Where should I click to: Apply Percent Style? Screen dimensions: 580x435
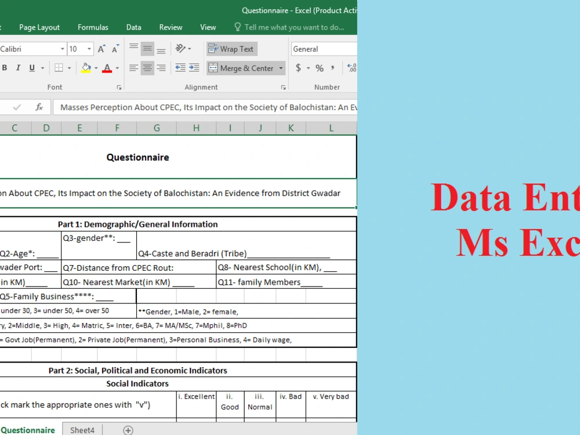[x=320, y=68]
